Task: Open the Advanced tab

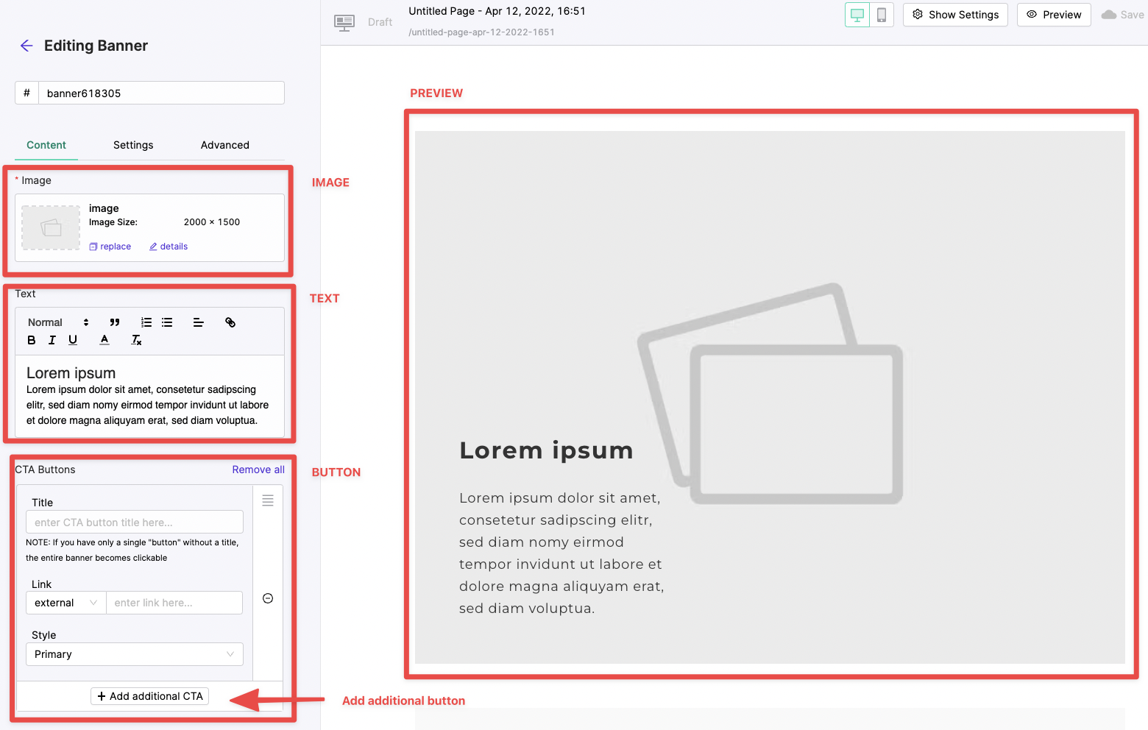Action: point(224,145)
